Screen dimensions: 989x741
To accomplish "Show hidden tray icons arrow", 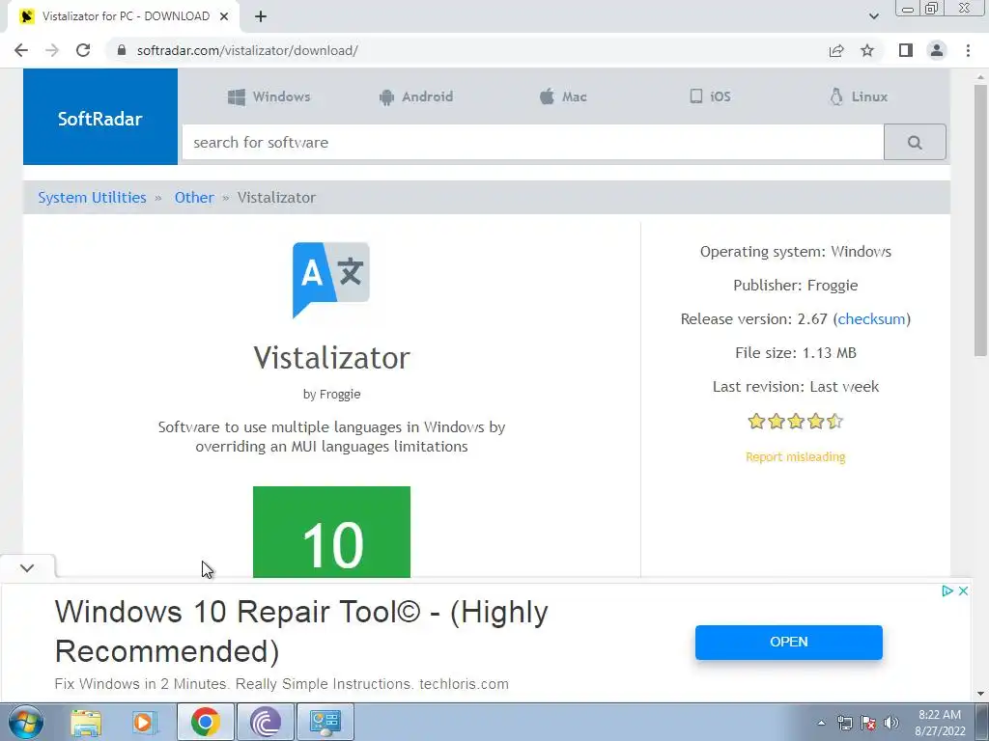I will [x=821, y=723].
